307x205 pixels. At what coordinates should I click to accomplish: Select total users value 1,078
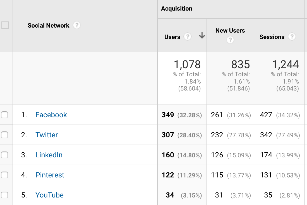click(187, 65)
